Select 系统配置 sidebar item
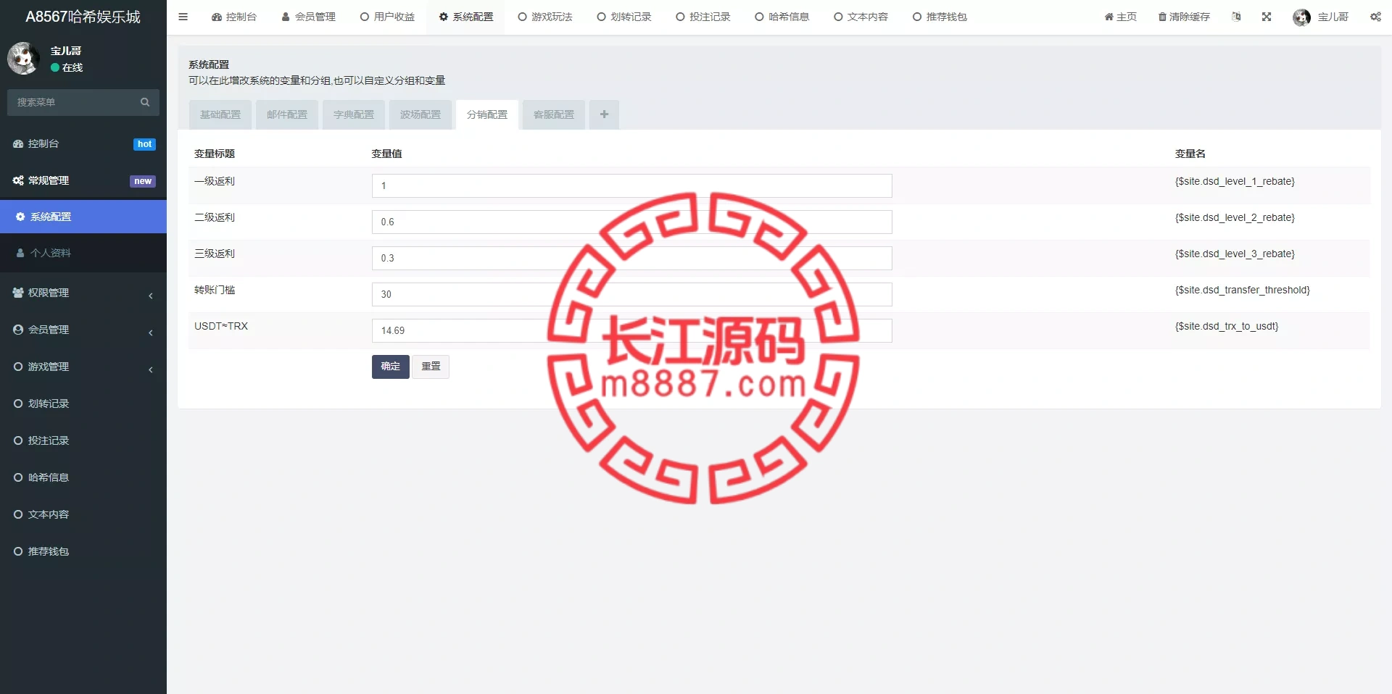 pyautogui.click(x=83, y=217)
